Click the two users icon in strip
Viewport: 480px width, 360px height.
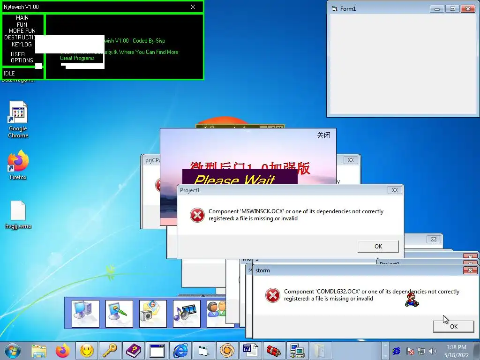pos(217,314)
